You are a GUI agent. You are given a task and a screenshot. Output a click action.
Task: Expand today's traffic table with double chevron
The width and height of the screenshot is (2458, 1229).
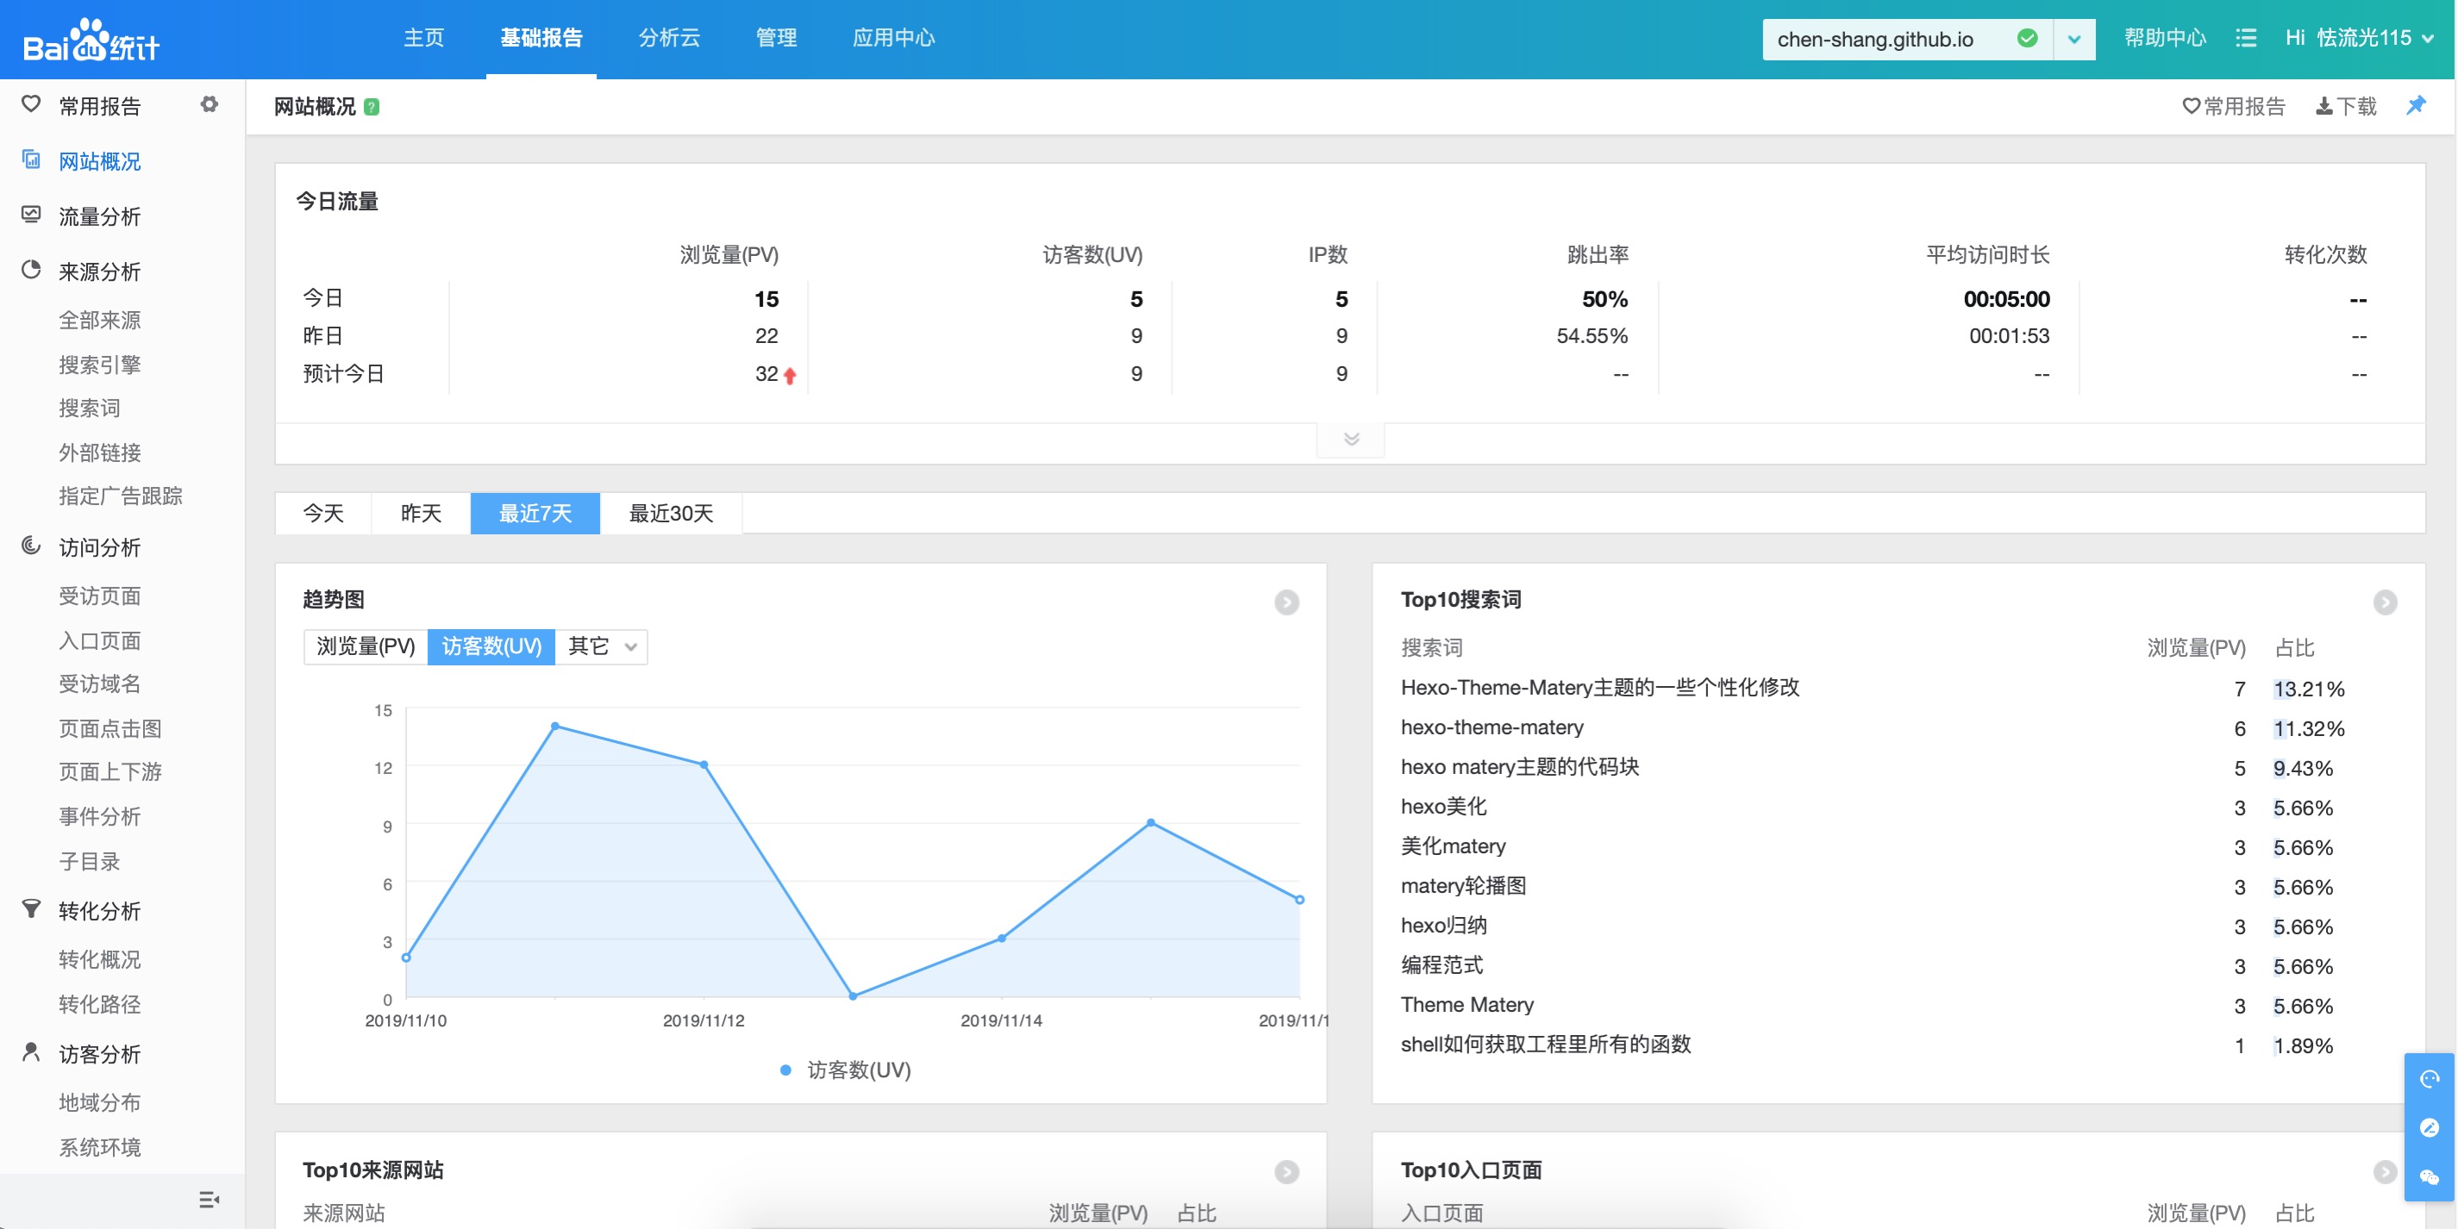click(1350, 439)
